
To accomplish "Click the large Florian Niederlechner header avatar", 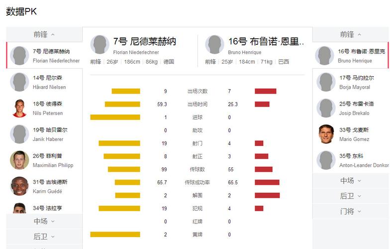I will (x=99, y=45).
